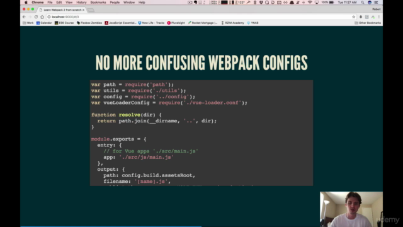Close the Learn Webpack 2 tab
The image size is (403, 227).
[83, 10]
